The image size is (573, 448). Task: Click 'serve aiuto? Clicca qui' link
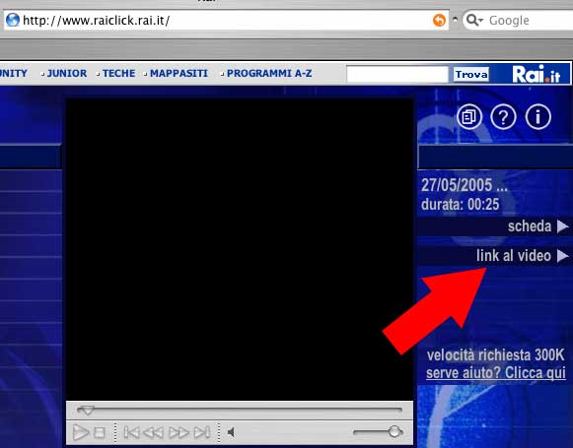pos(496,373)
